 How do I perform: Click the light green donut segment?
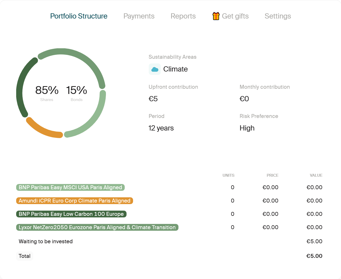point(93,121)
